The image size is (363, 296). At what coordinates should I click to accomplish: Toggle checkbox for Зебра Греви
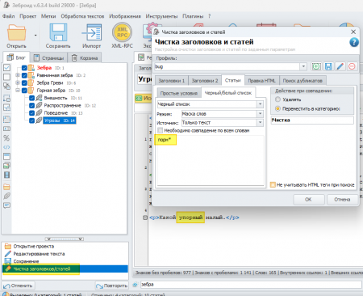tap(24, 82)
